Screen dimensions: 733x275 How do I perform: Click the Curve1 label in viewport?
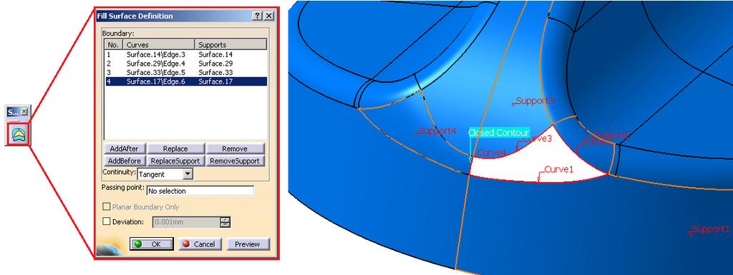coord(558,170)
